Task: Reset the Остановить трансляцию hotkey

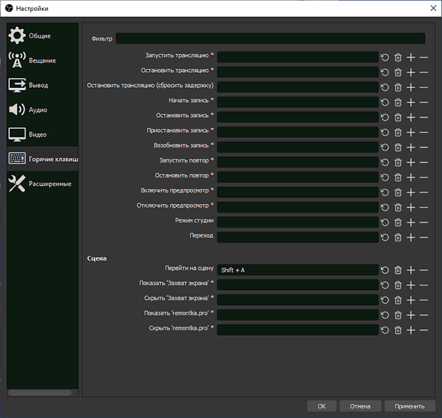Action: coord(385,73)
